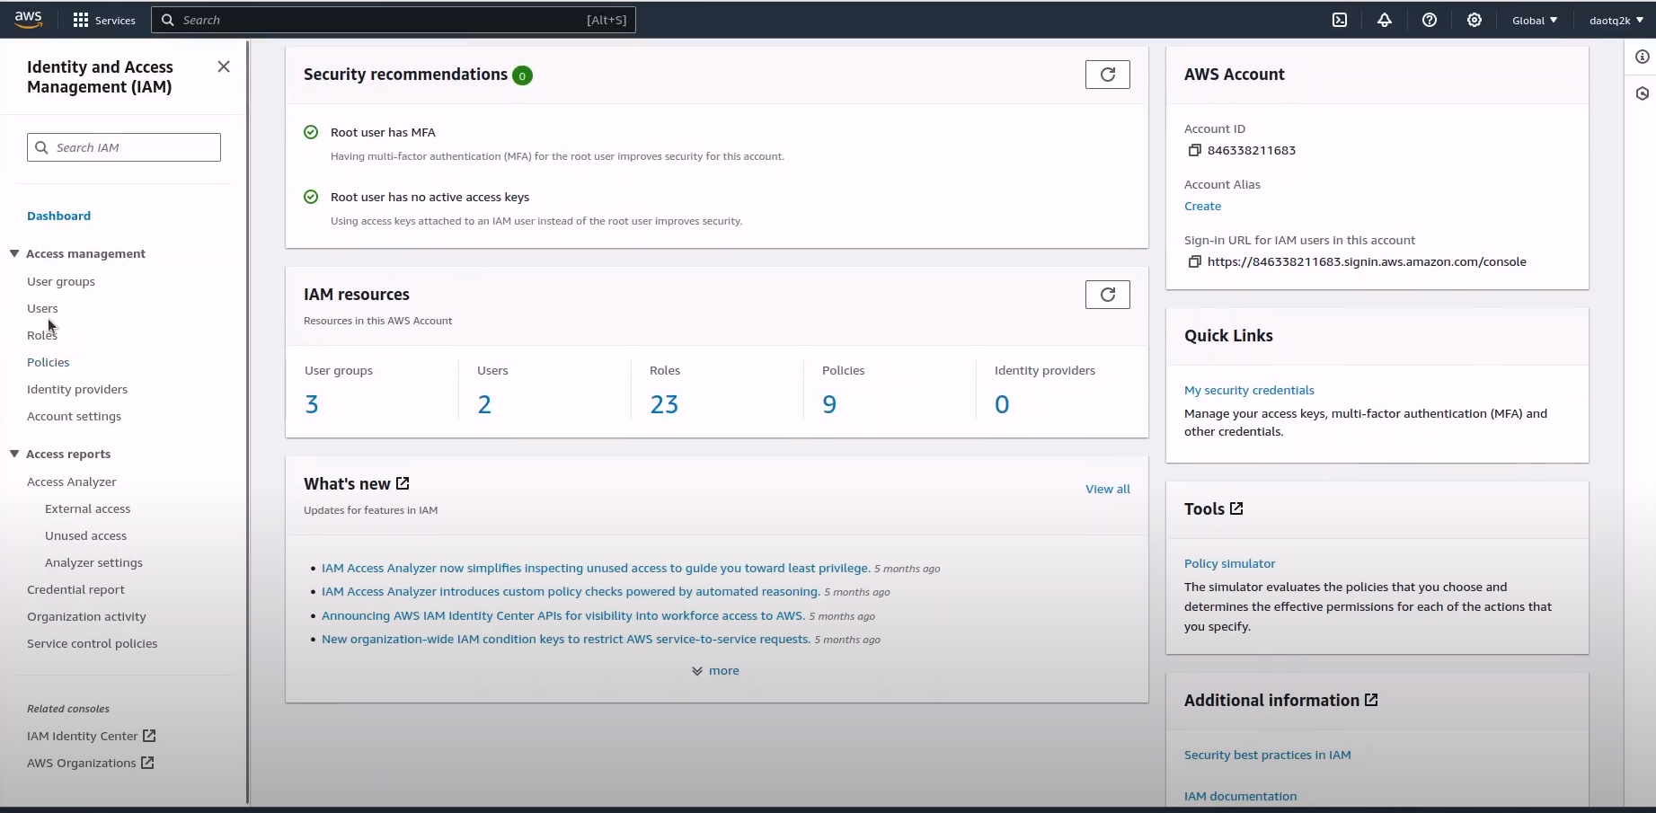Viewport: 1656px width, 813px height.
Task: Create an Account Alias
Action: 1202,206
